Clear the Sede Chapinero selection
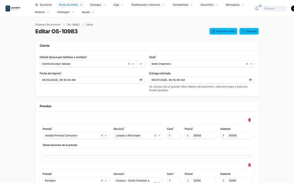 tap(247, 64)
